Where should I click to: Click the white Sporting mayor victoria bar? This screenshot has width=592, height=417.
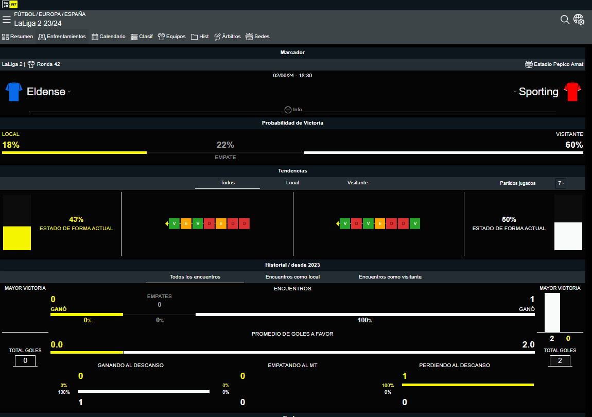pos(552,313)
